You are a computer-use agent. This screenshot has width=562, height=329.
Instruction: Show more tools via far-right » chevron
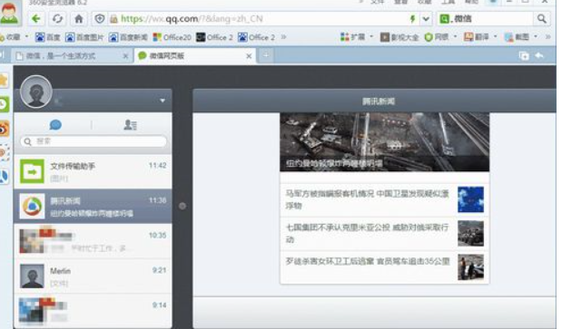tap(548, 37)
